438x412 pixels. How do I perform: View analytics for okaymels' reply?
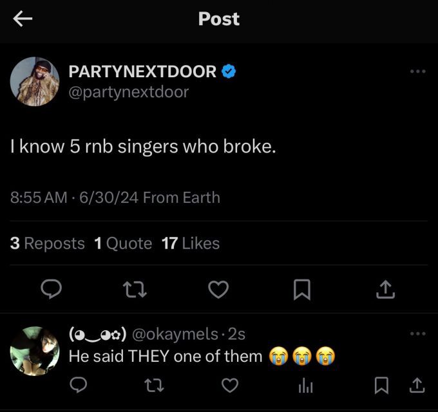(305, 386)
